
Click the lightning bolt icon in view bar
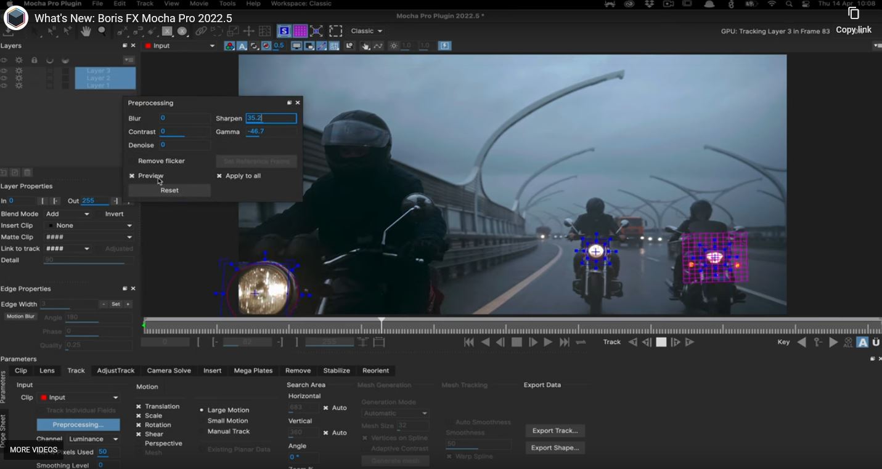click(x=444, y=46)
